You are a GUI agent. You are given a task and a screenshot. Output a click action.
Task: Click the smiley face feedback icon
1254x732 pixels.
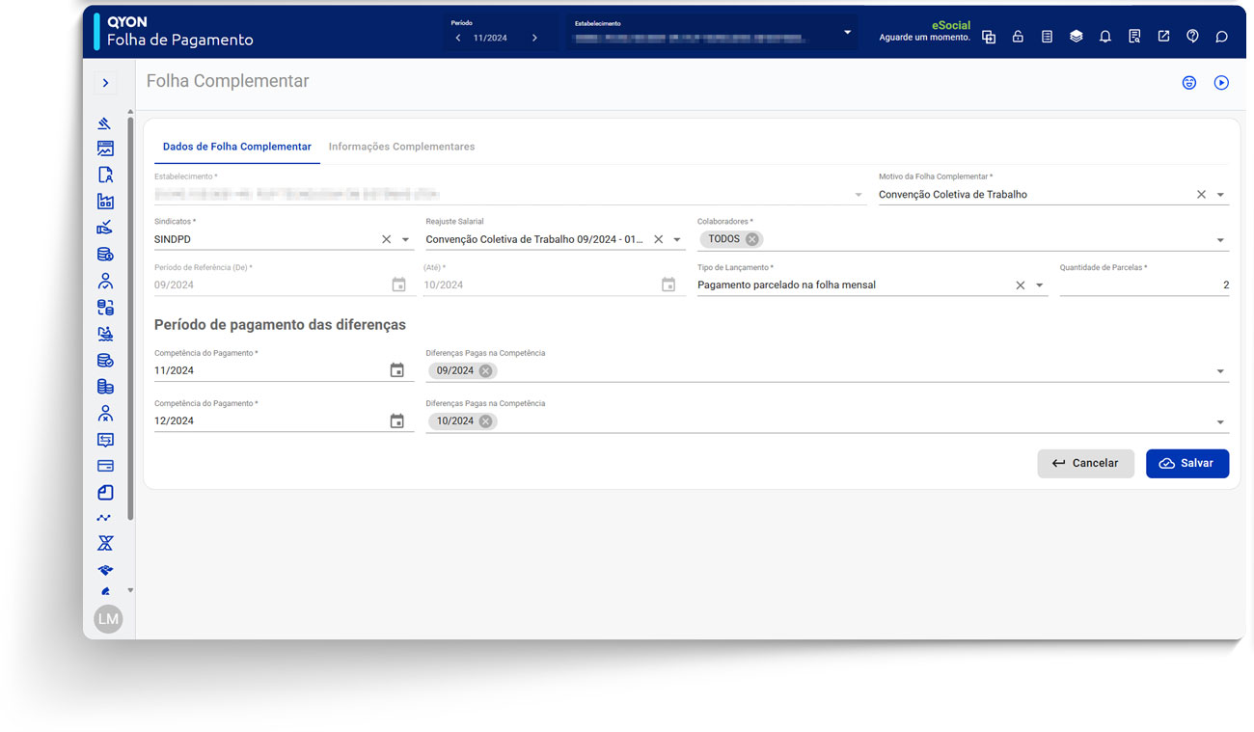coord(1189,83)
